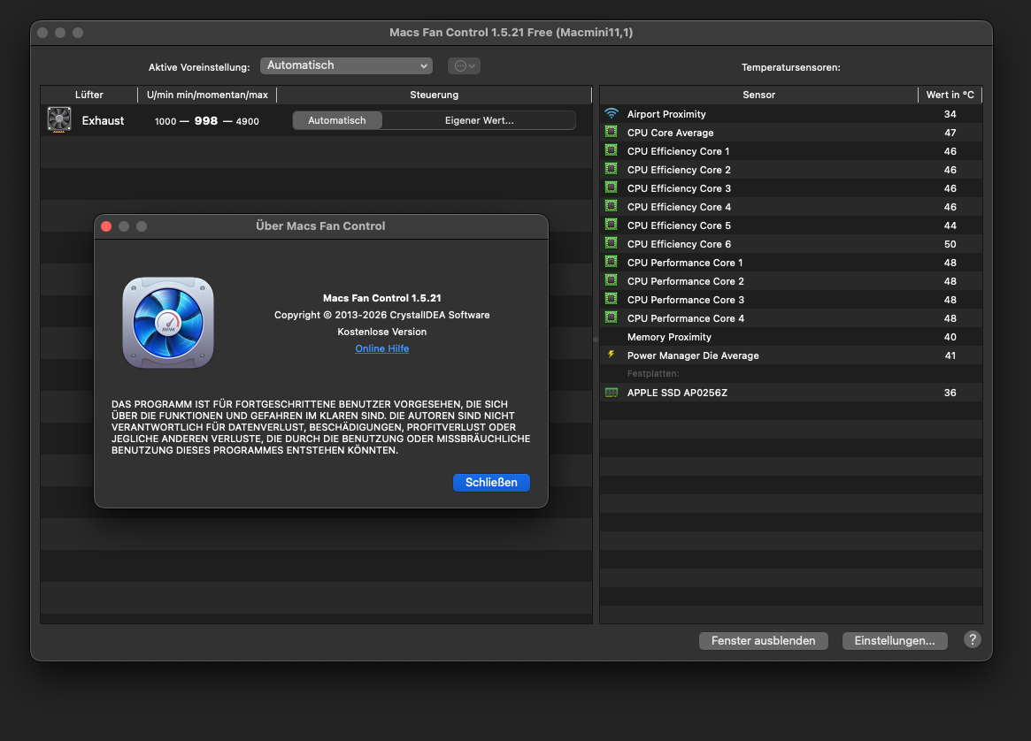
Task: Open the Aktive Voreinstellung Automatisch dropdown
Action: tap(347, 65)
